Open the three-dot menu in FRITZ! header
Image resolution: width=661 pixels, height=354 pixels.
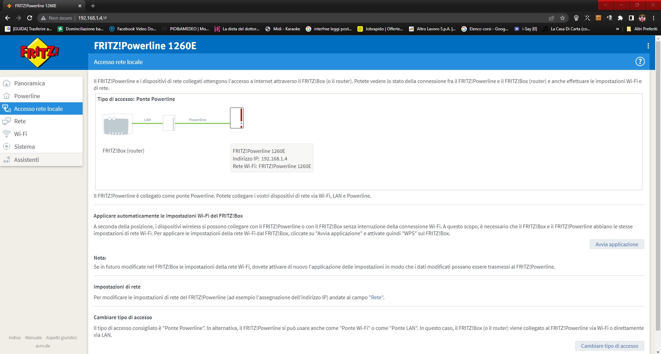click(x=648, y=46)
